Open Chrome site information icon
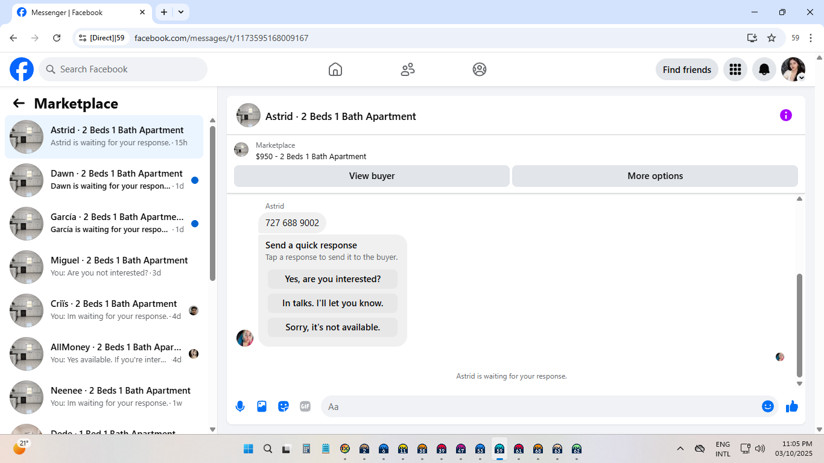Screen dimensions: 824x463 tap(83, 38)
